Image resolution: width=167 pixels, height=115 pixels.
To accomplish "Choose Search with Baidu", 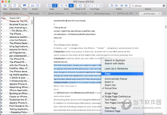I will coord(122,63).
